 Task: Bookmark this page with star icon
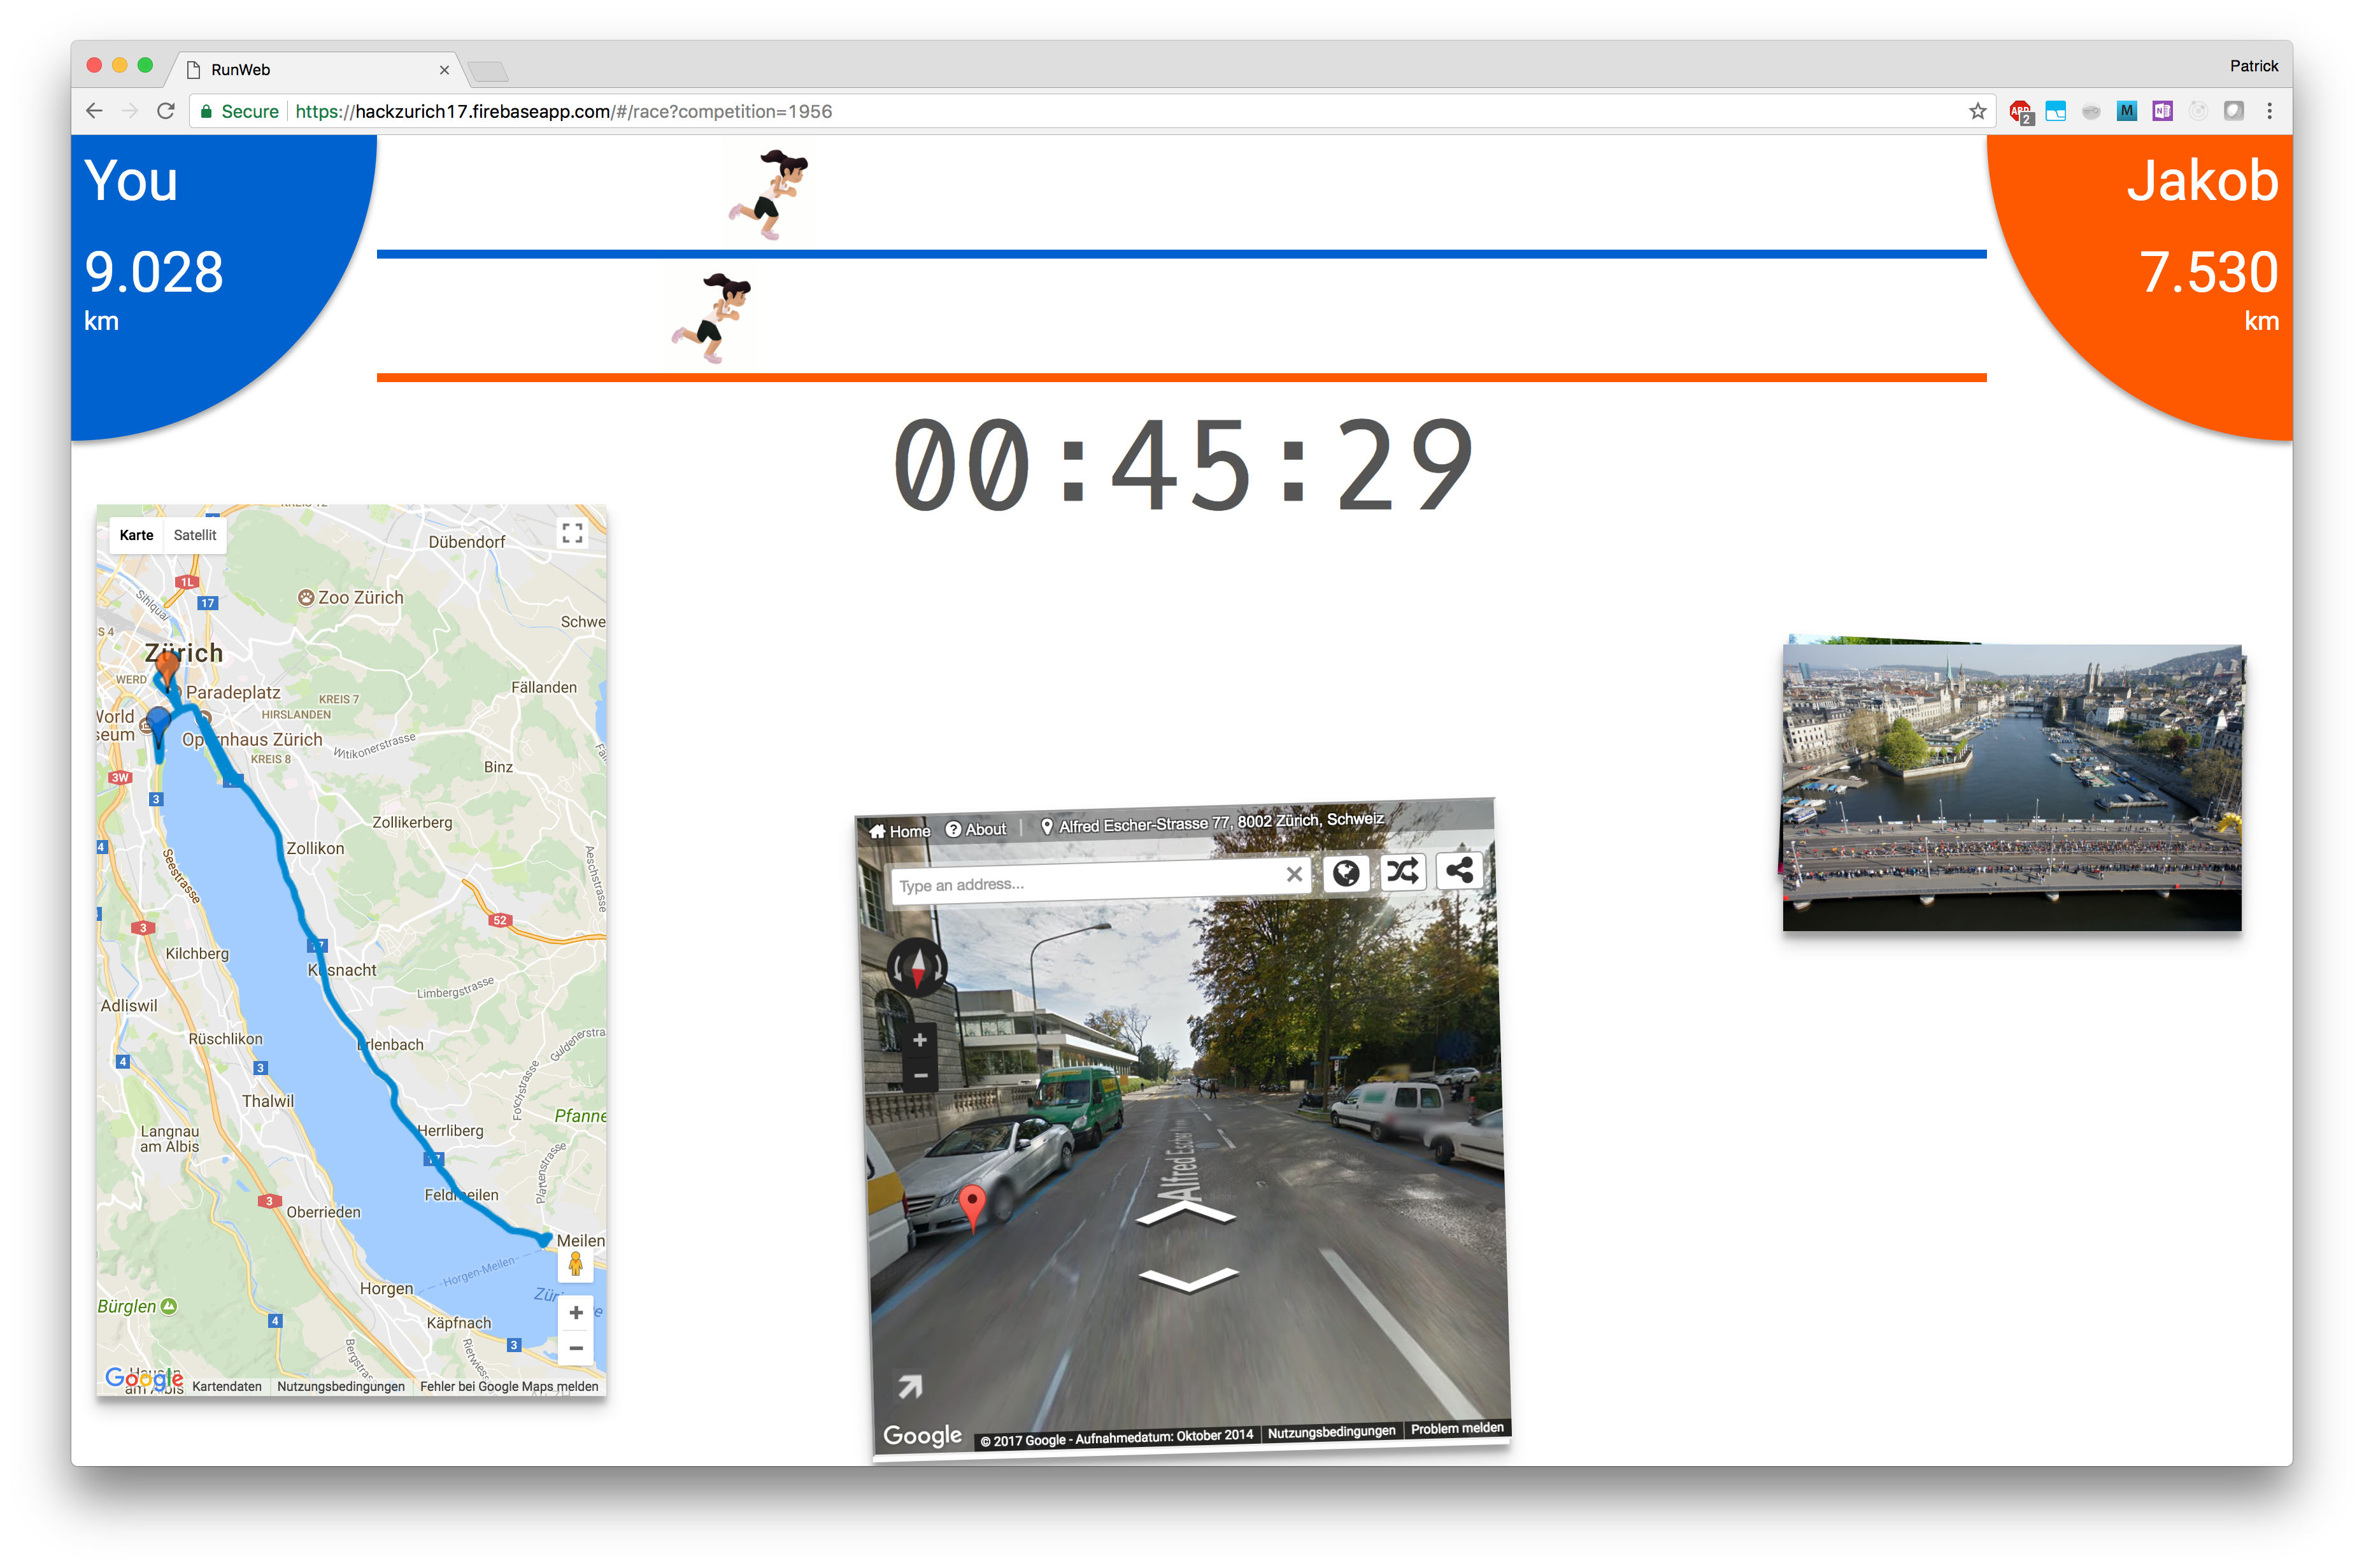click(x=1977, y=111)
